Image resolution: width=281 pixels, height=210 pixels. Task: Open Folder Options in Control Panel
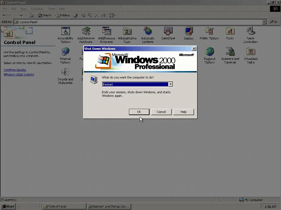pos(209,33)
